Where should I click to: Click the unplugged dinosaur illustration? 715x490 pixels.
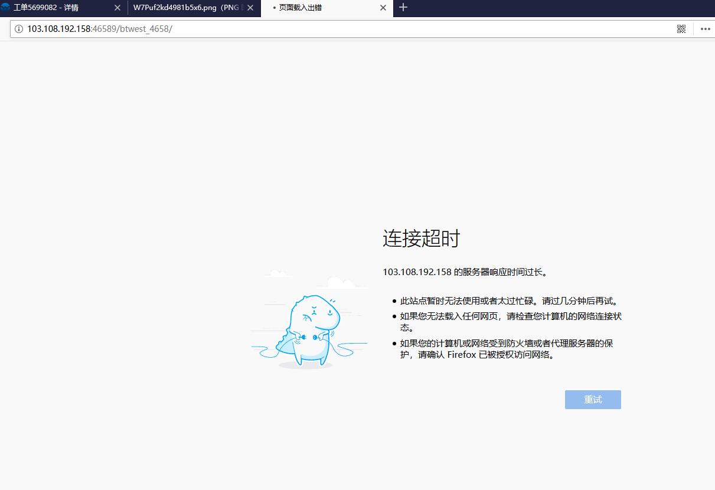point(310,331)
